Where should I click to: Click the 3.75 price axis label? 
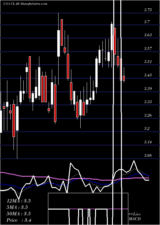[x=148, y=10]
